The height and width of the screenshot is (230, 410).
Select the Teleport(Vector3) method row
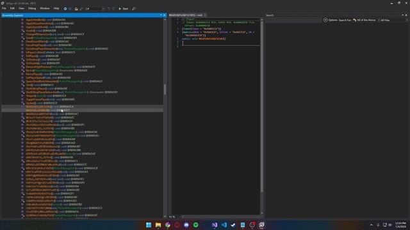point(44,96)
